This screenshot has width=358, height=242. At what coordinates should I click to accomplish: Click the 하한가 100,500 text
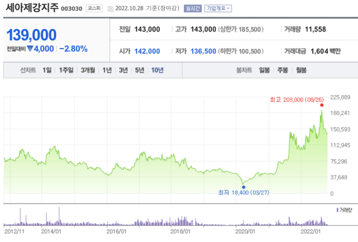point(241,51)
